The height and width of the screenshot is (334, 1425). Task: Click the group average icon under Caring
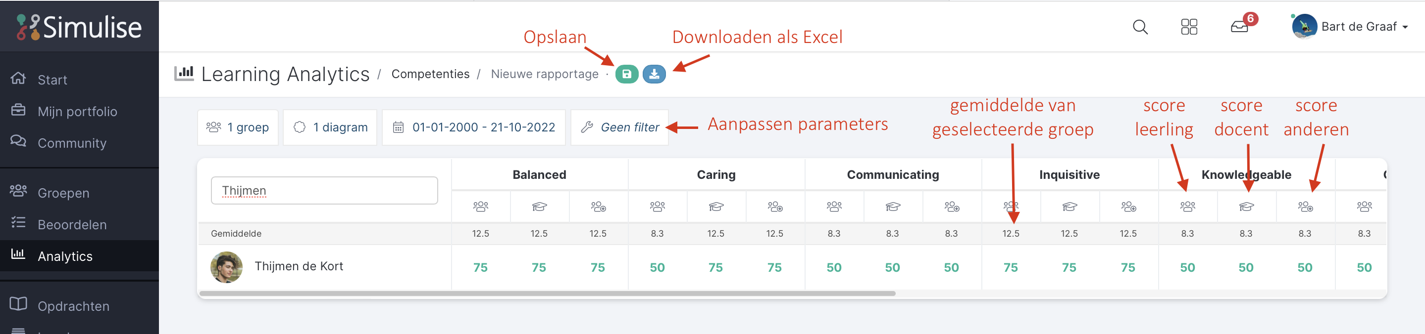click(x=657, y=207)
